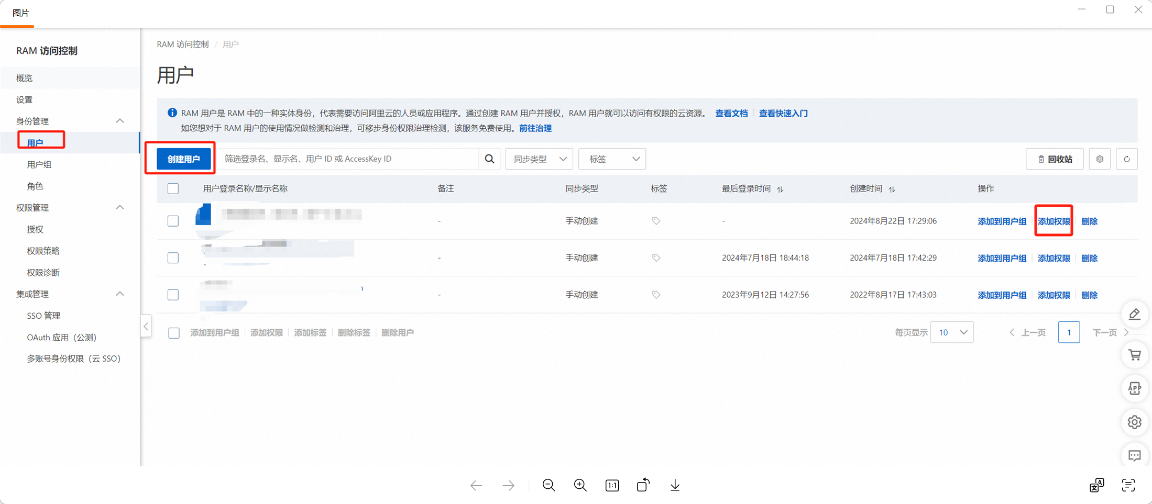Viewport: 1152px width, 504px height.
Task: Click the tag icon in the 2024年8月22日 row
Action: 656,221
